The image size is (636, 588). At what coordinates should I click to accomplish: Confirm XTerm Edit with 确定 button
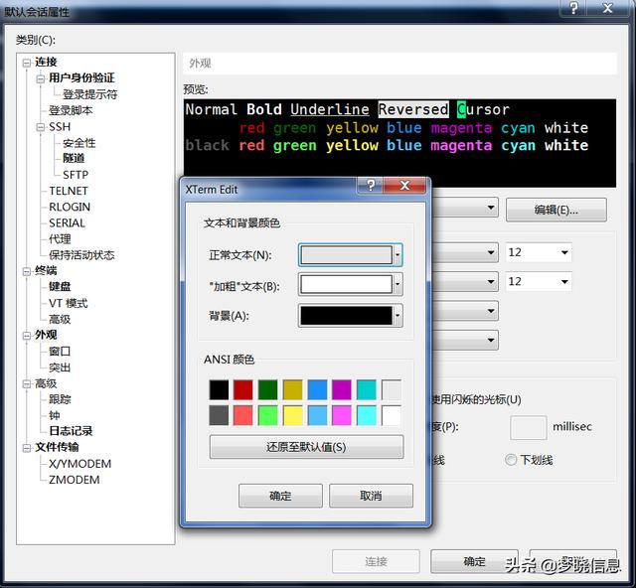coord(280,496)
